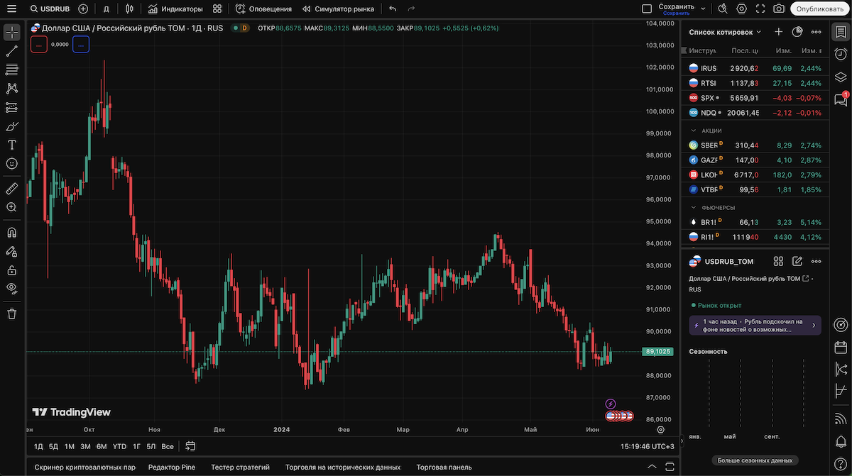Toggle stay-in-drawing-mode pencil lock
This screenshot has width=852, height=476.
click(11, 251)
